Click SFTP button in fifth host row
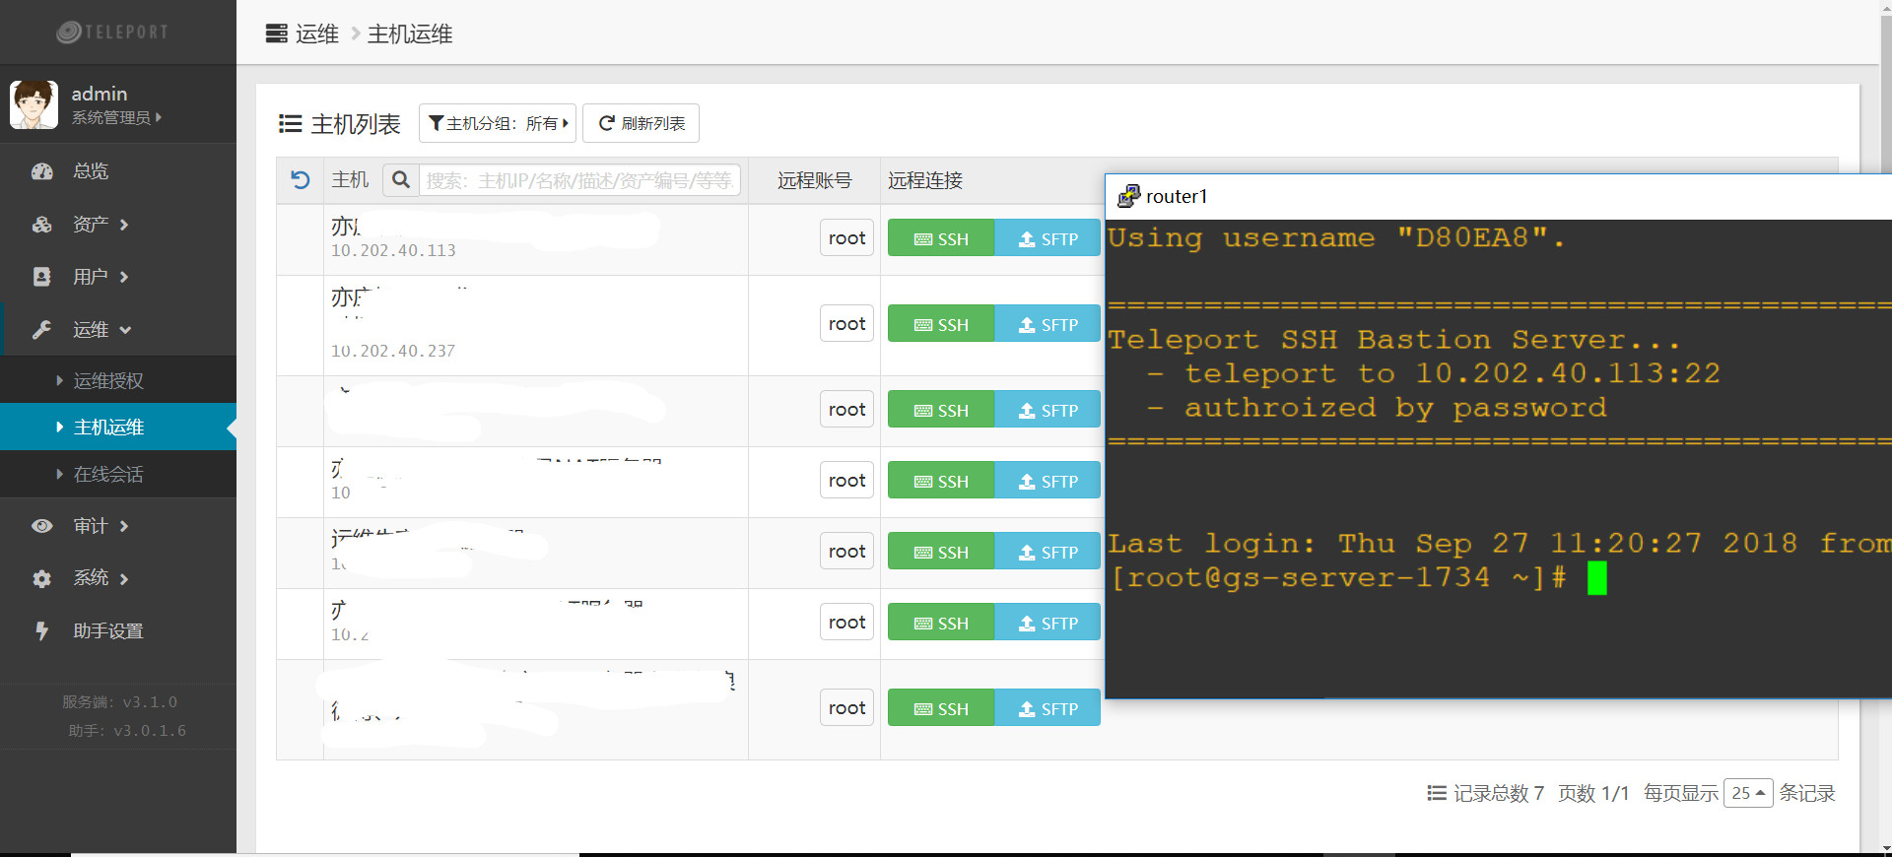 click(x=1047, y=552)
